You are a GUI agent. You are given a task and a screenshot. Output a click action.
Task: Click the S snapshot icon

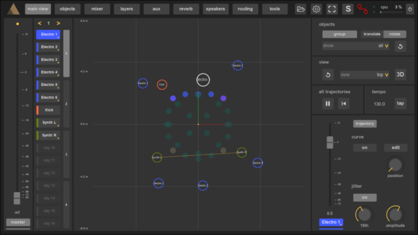tap(347, 9)
